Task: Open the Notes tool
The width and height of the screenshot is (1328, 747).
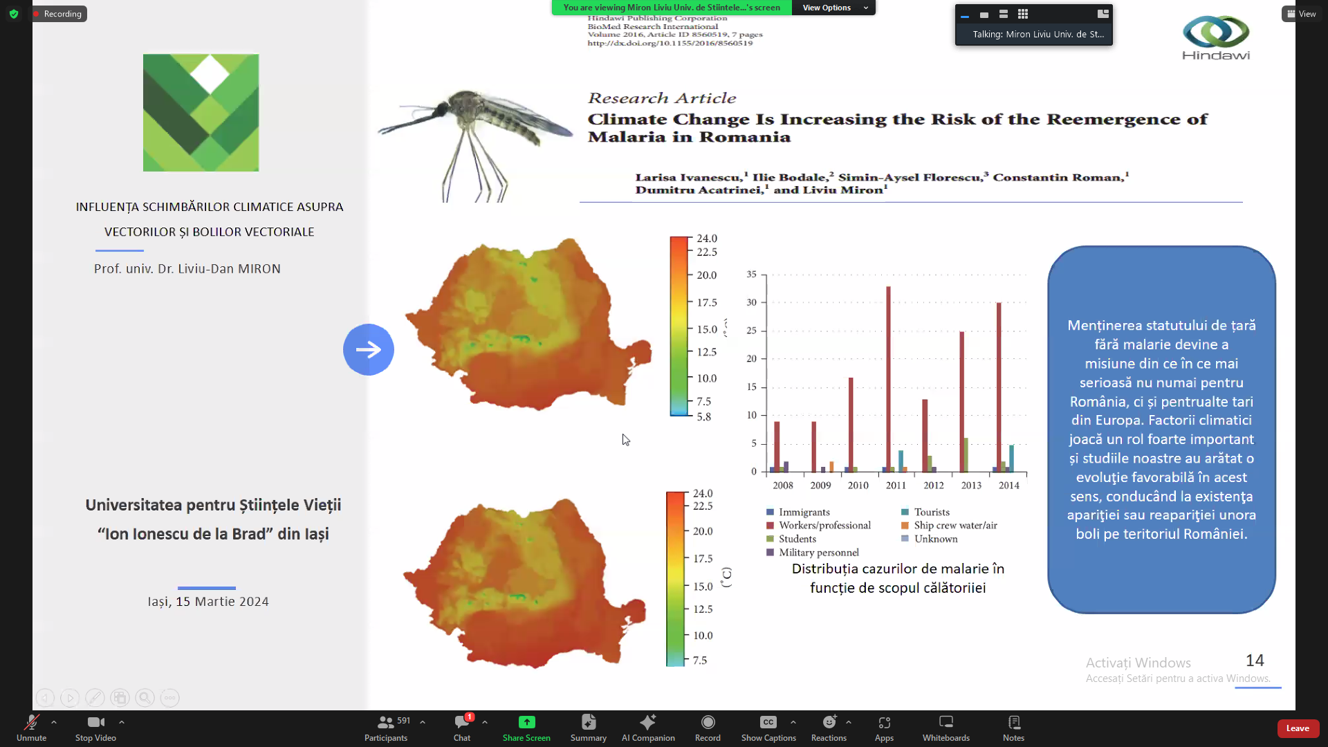Action: pos(1013,727)
